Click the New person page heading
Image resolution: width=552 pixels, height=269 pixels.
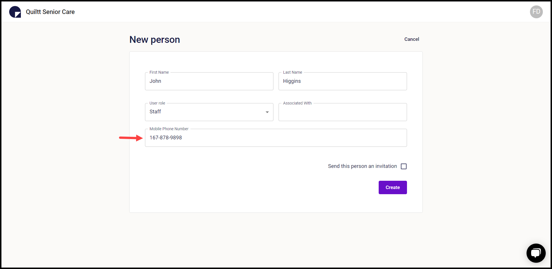[x=154, y=39]
